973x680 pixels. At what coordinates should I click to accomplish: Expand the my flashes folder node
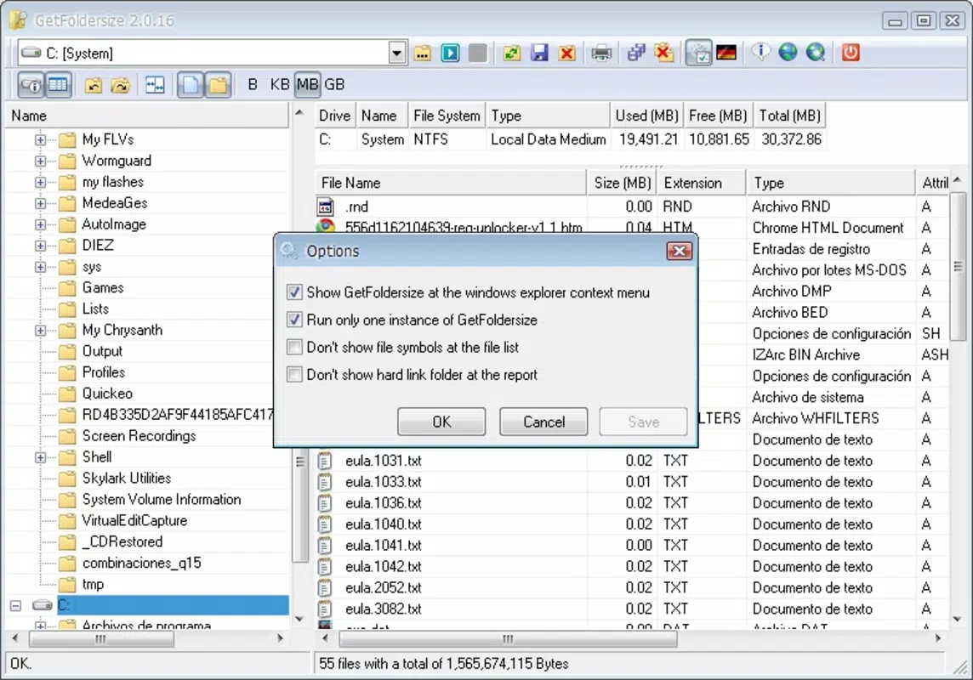point(40,182)
